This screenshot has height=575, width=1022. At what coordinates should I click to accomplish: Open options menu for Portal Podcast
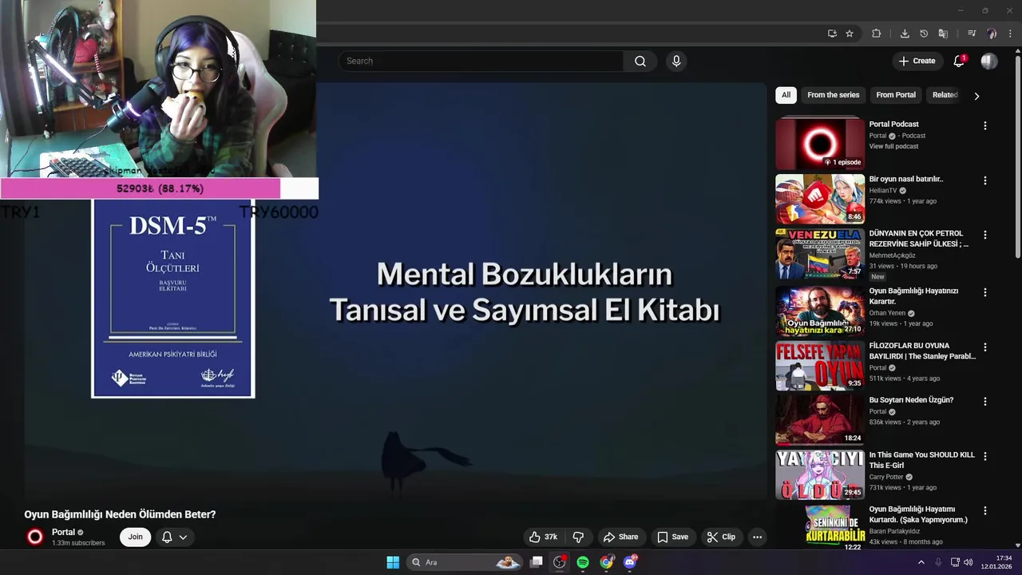(x=984, y=126)
